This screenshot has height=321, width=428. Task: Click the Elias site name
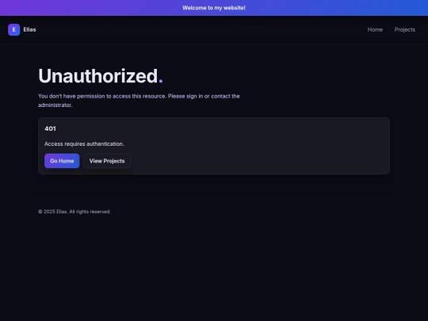(29, 30)
